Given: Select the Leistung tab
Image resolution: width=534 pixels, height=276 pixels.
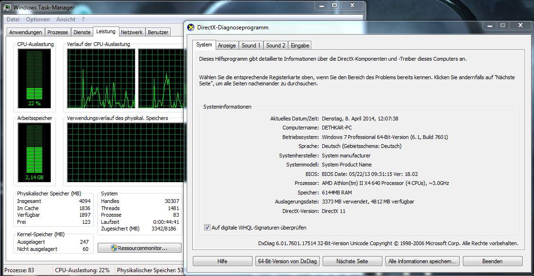Looking at the screenshot, I should click(106, 31).
